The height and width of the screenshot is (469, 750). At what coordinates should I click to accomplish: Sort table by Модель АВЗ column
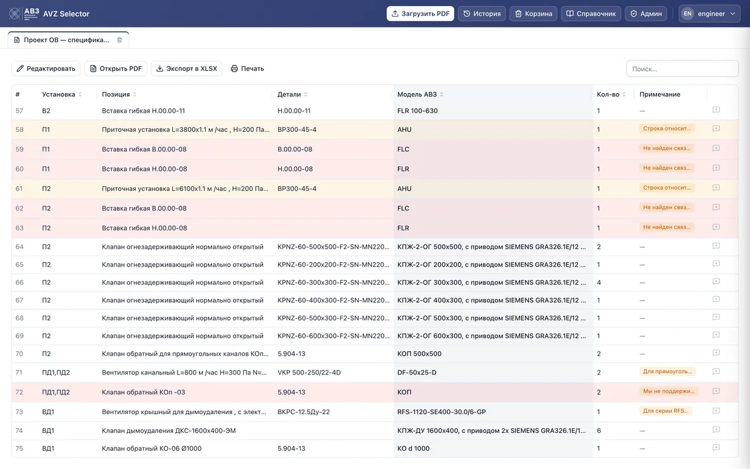(x=420, y=94)
